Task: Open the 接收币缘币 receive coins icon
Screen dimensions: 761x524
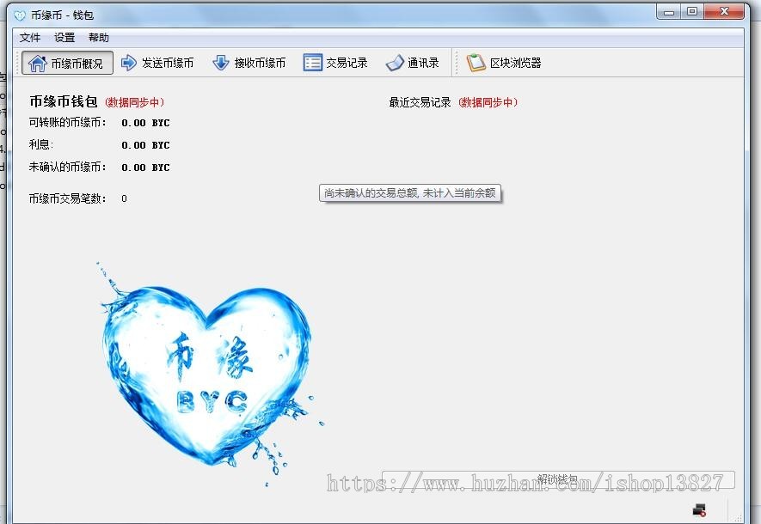Action: click(249, 62)
